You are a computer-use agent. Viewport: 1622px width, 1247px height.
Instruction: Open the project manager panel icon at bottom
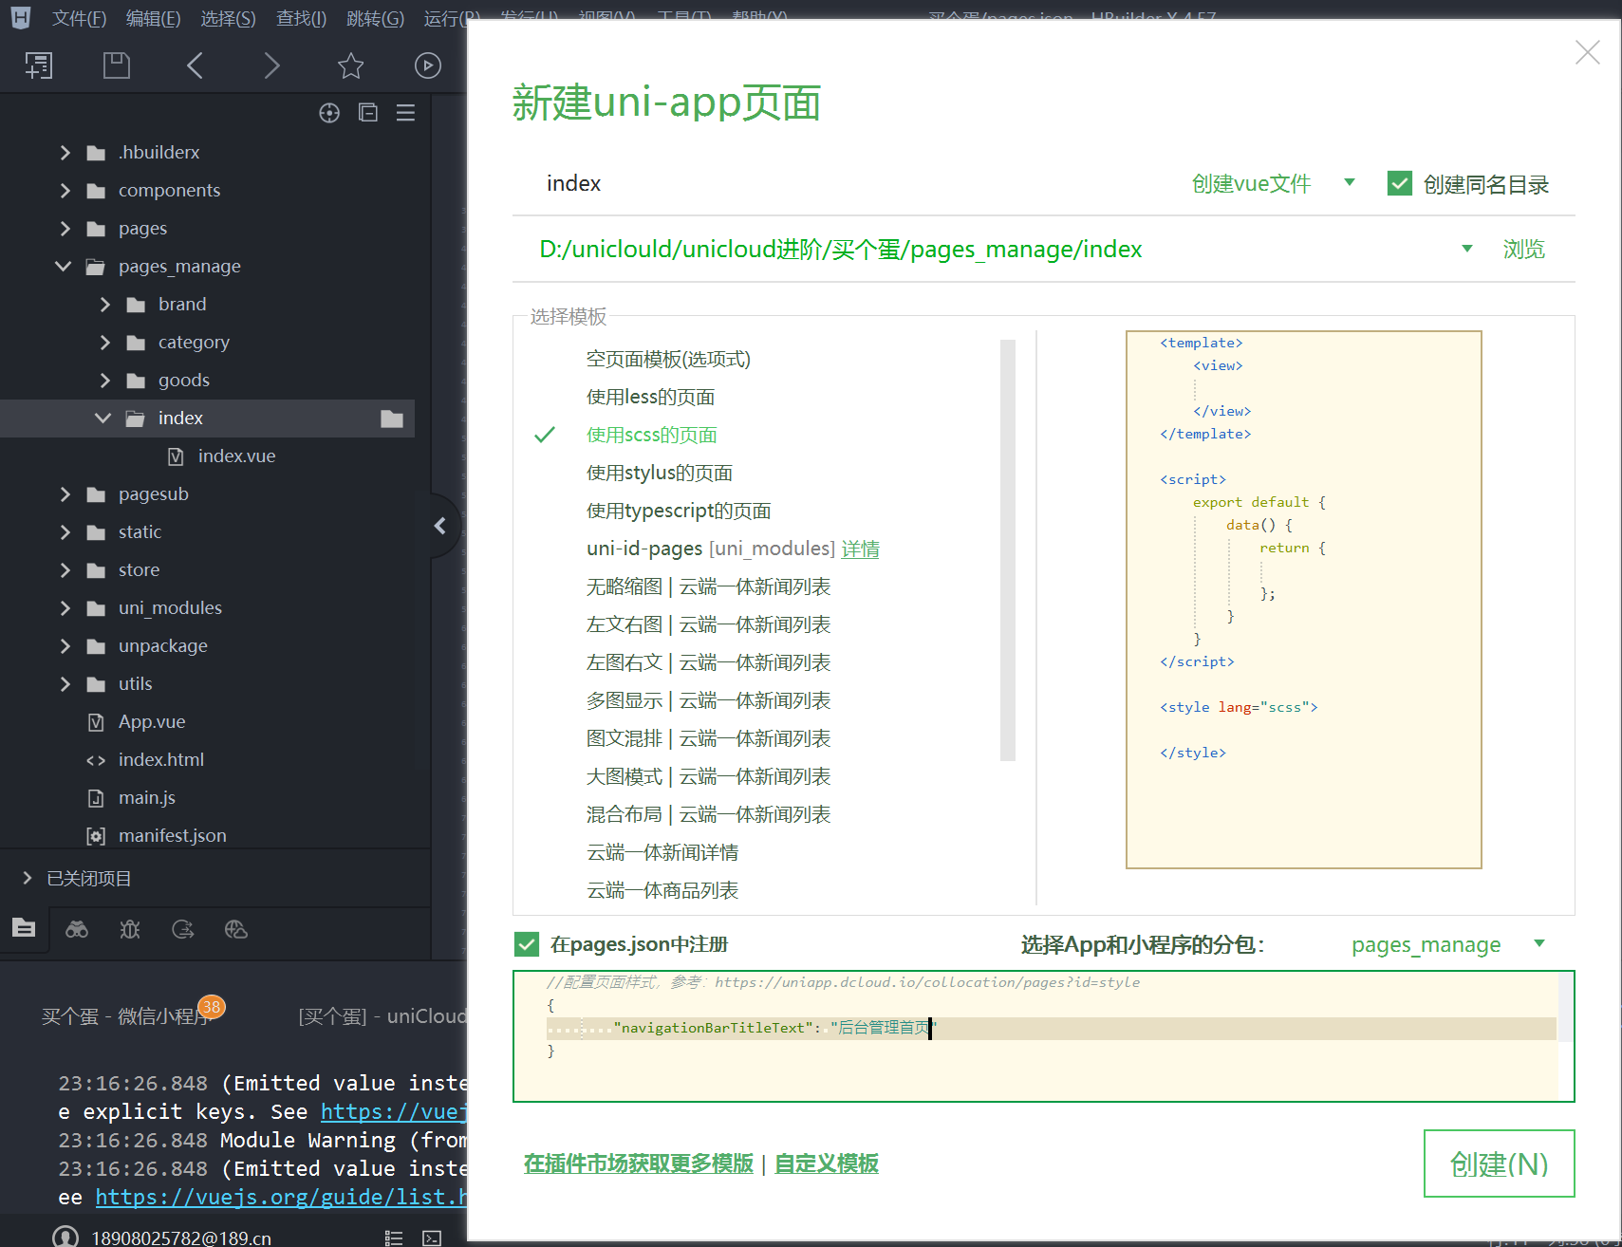click(x=24, y=928)
